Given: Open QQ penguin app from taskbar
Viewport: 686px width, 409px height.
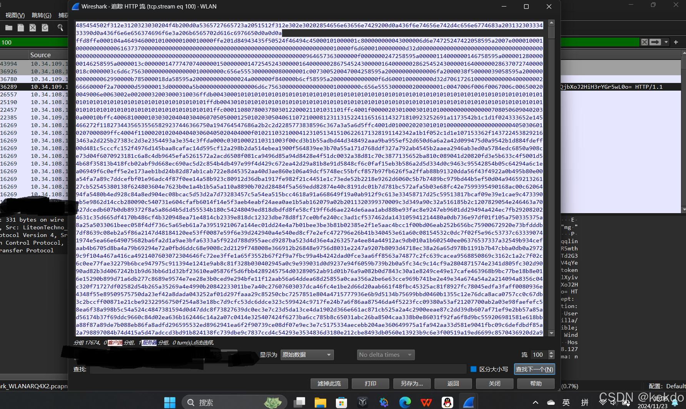Looking at the screenshot, I should click(447, 402).
